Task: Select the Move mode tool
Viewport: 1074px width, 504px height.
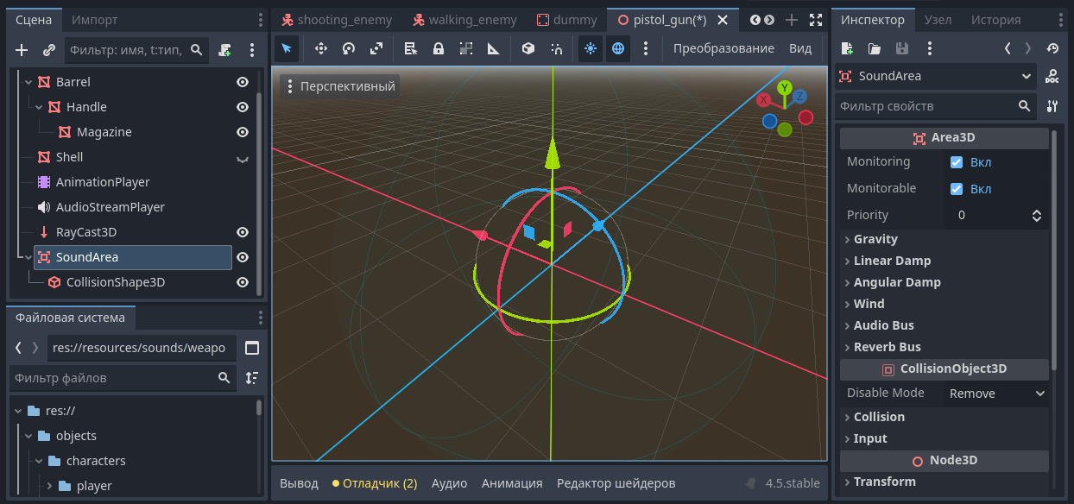Action: tap(321, 48)
